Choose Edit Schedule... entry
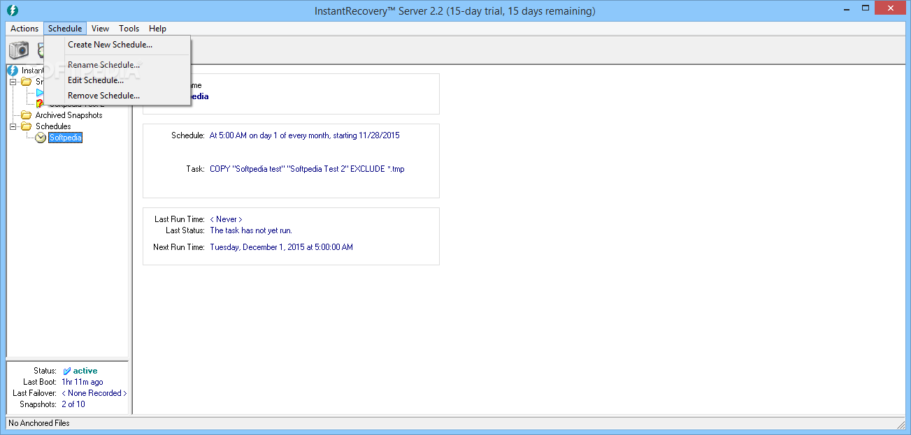 (x=117, y=80)
